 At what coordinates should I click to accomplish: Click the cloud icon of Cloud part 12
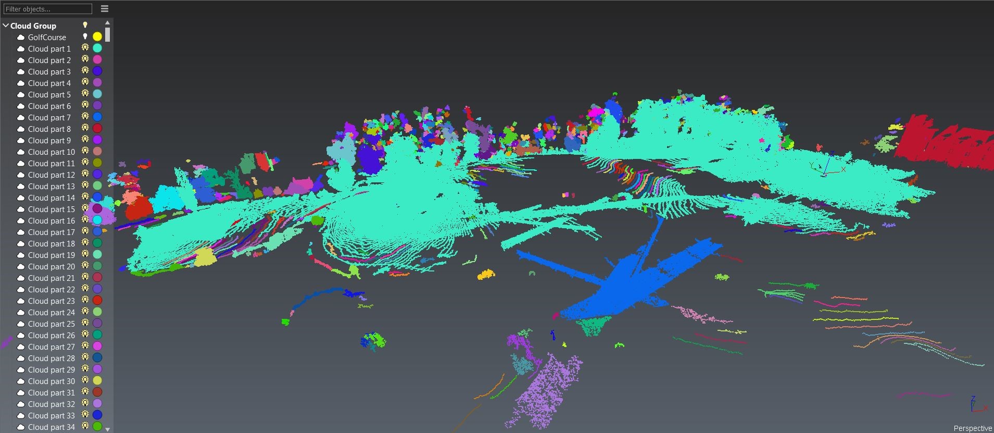tap(21, 175)
